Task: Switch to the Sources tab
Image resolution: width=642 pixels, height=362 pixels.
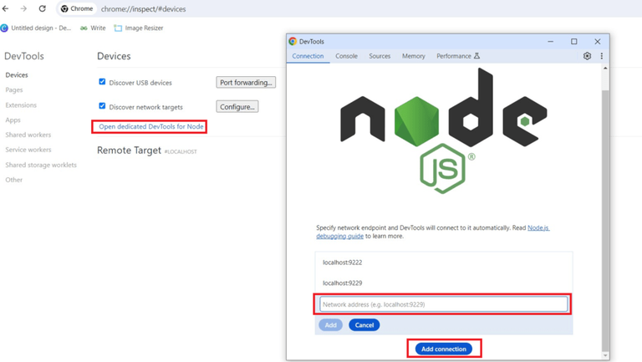Action: point(380,56)
